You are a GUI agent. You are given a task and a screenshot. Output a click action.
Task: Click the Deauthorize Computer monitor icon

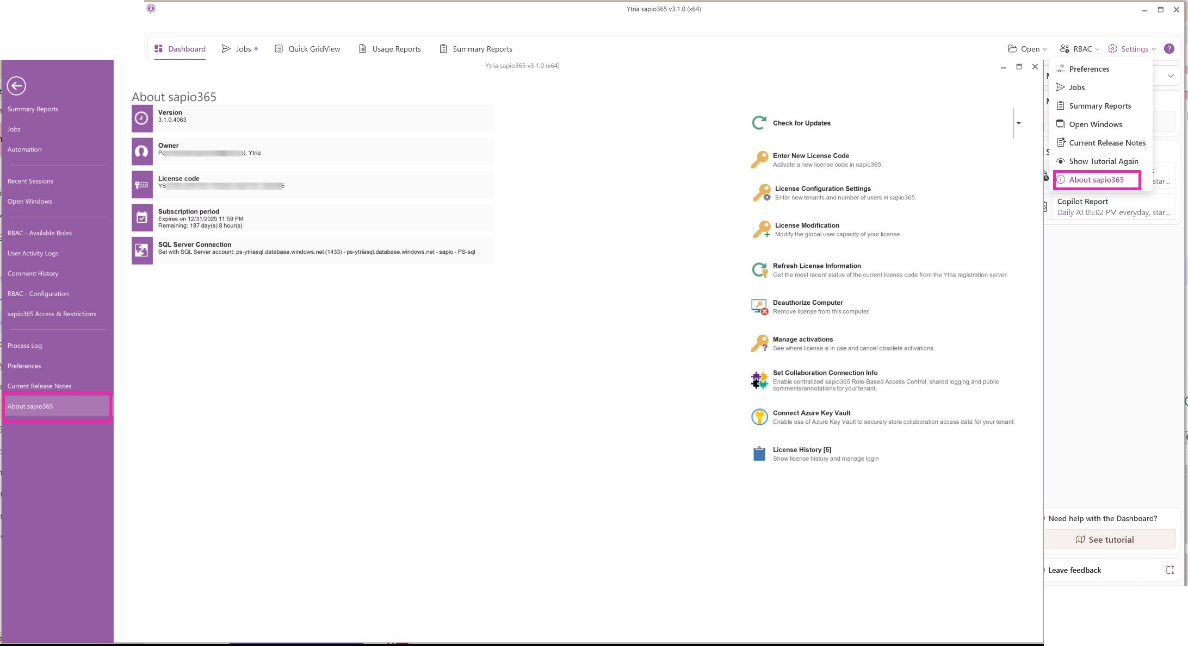pyautogui.click(x=759, y=306)
